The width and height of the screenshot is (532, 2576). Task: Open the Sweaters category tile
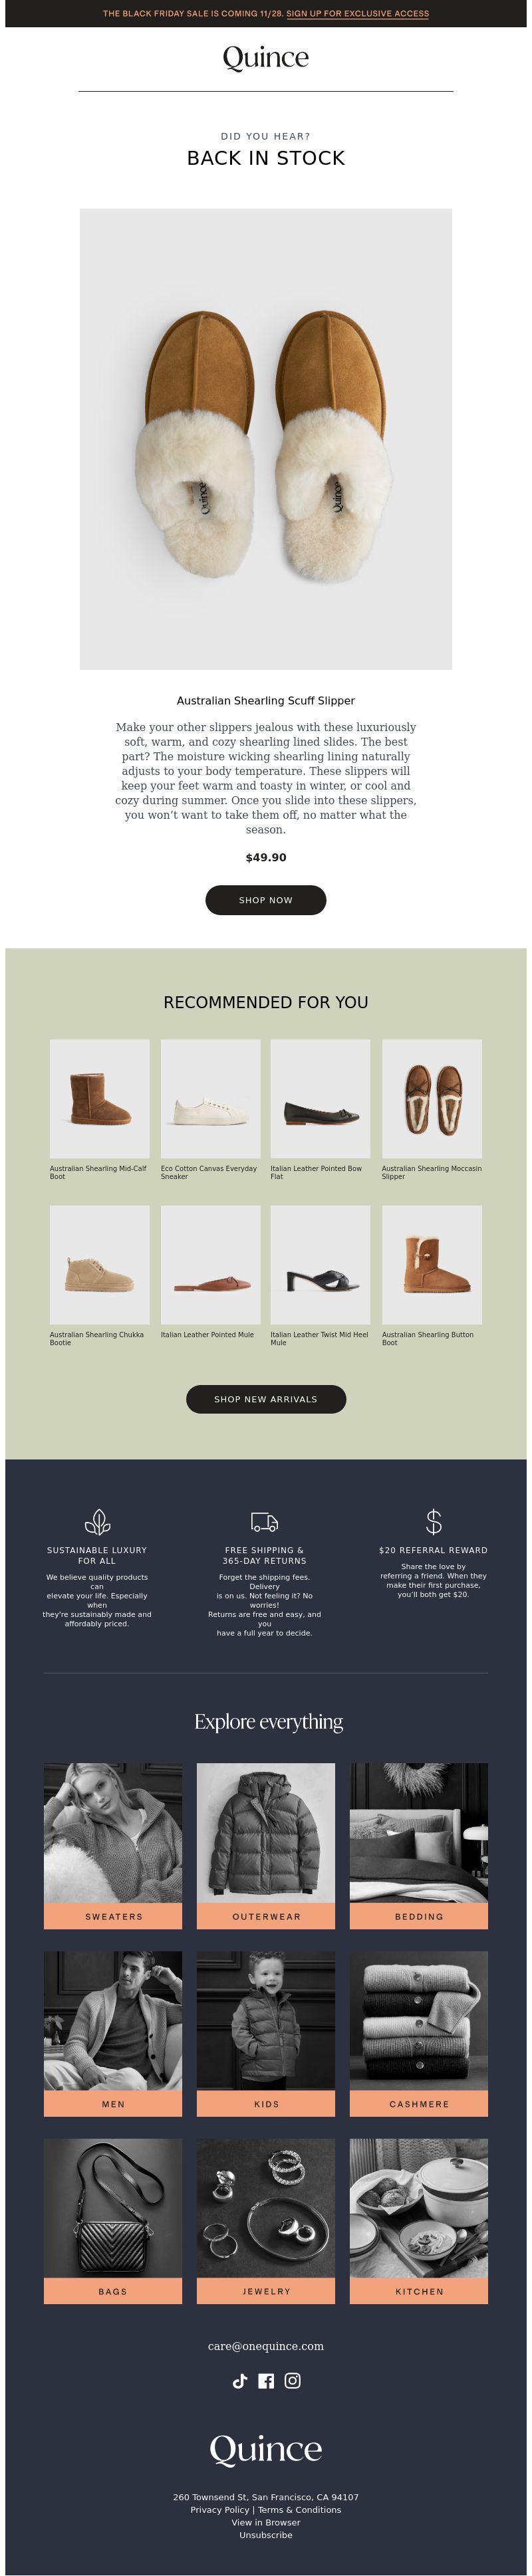113,1845
